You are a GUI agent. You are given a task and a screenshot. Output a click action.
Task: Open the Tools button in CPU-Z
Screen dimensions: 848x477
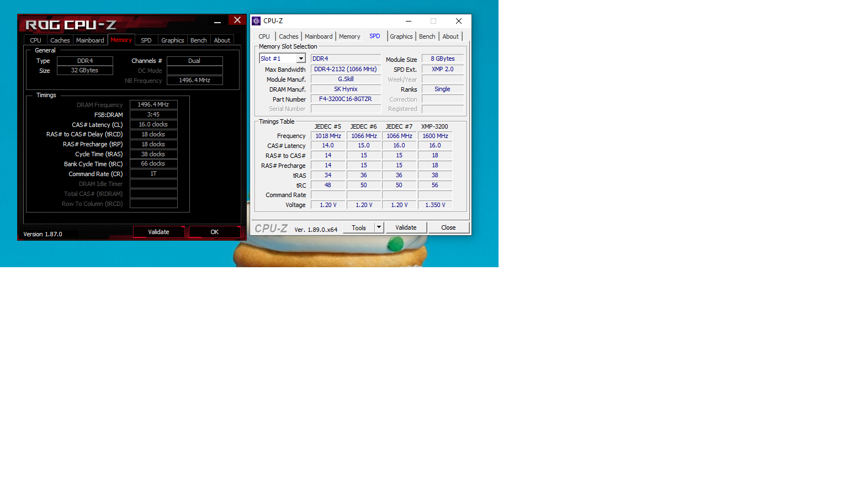tap(359, 227)
